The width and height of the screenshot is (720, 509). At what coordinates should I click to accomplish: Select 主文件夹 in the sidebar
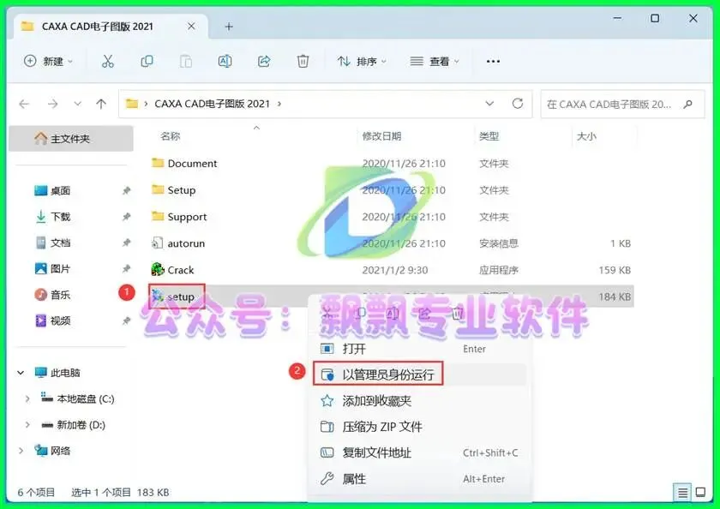pyautogui.click(x=70, y=138)
